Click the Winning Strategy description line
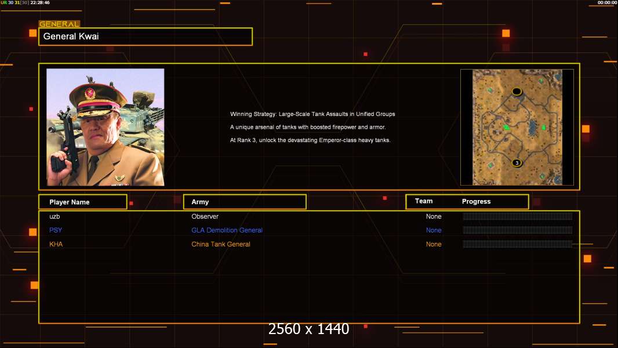The height and width of the screenshot is (348, 618). coord(312,114)
